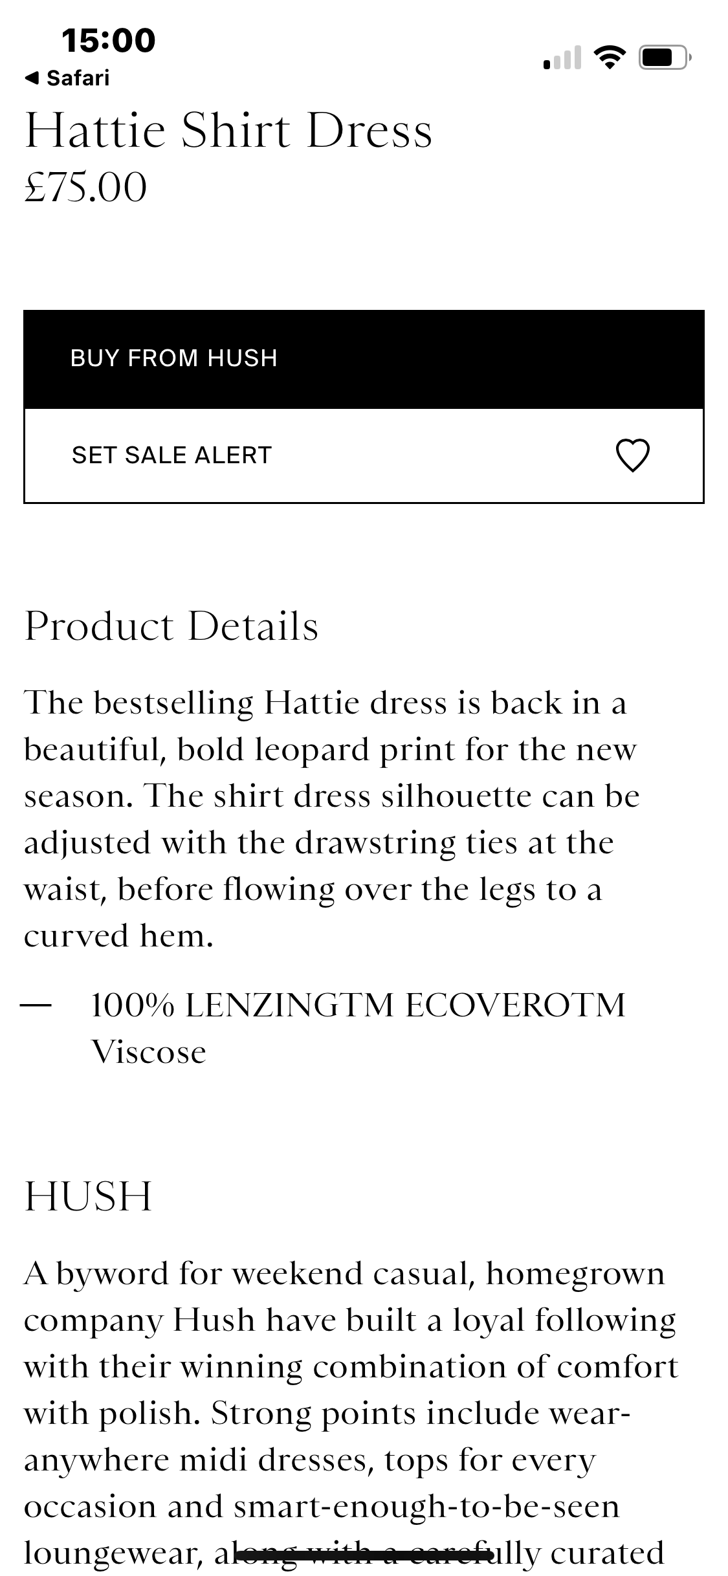Tap the 15:00 clock in status bar
Screen dimensions: 728x1576
pos(109,40)
